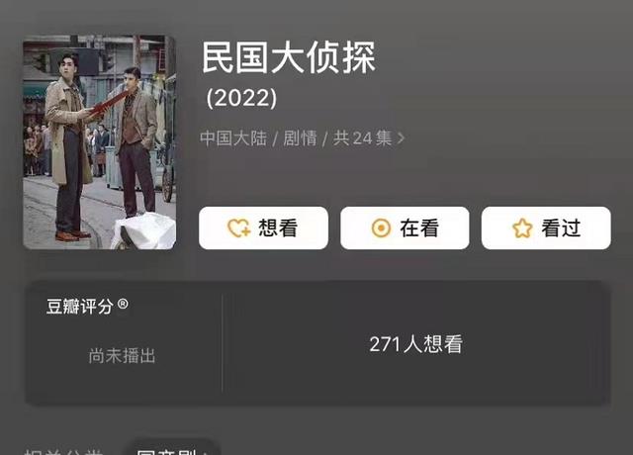View the 271人想看 count
The width and height of the screenshot is (633, 455).
[415, 344]
